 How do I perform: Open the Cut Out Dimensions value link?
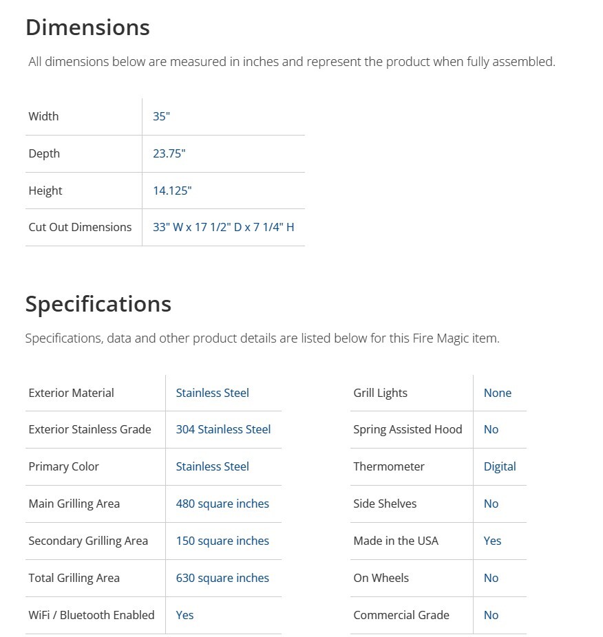point(223,227)
